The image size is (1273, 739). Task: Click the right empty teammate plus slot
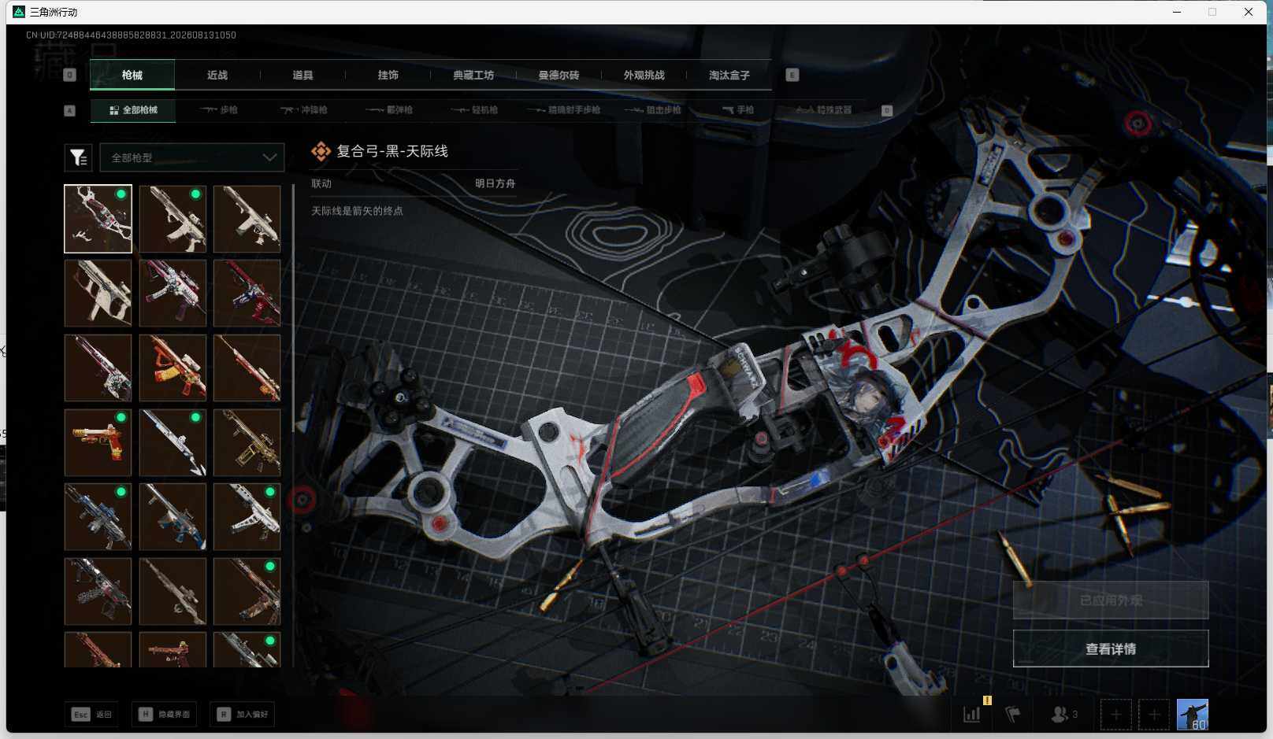(1154, 715)
